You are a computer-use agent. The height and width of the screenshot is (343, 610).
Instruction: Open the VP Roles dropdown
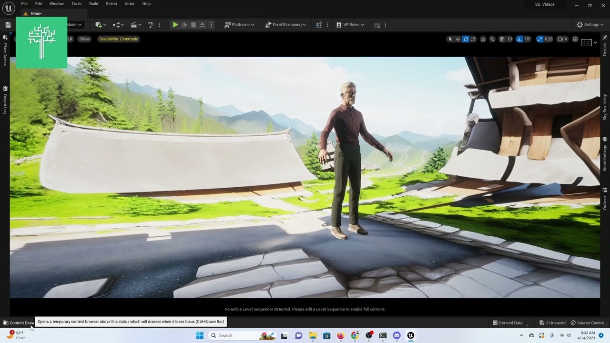click(x=350, y=25)
